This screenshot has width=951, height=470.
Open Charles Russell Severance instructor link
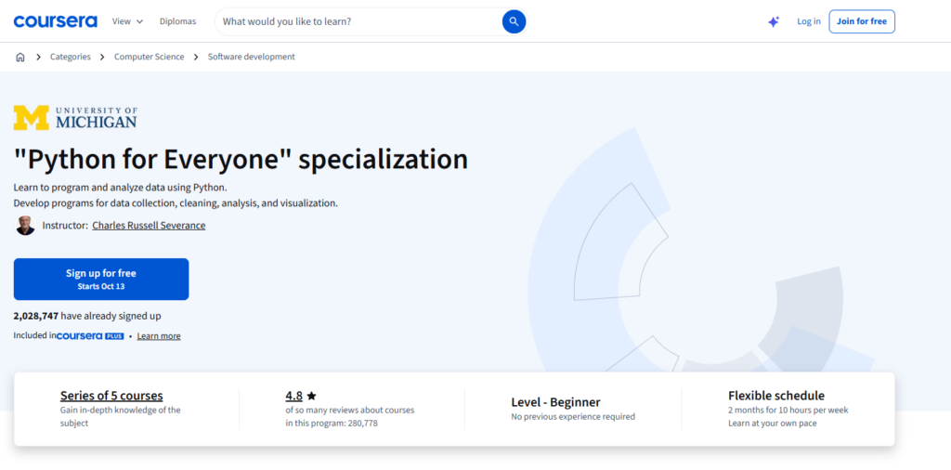(x=149, y=226)
